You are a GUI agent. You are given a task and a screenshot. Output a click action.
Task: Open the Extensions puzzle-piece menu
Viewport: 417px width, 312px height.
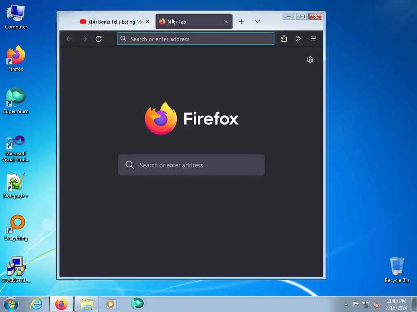click(x=284, y=39)
